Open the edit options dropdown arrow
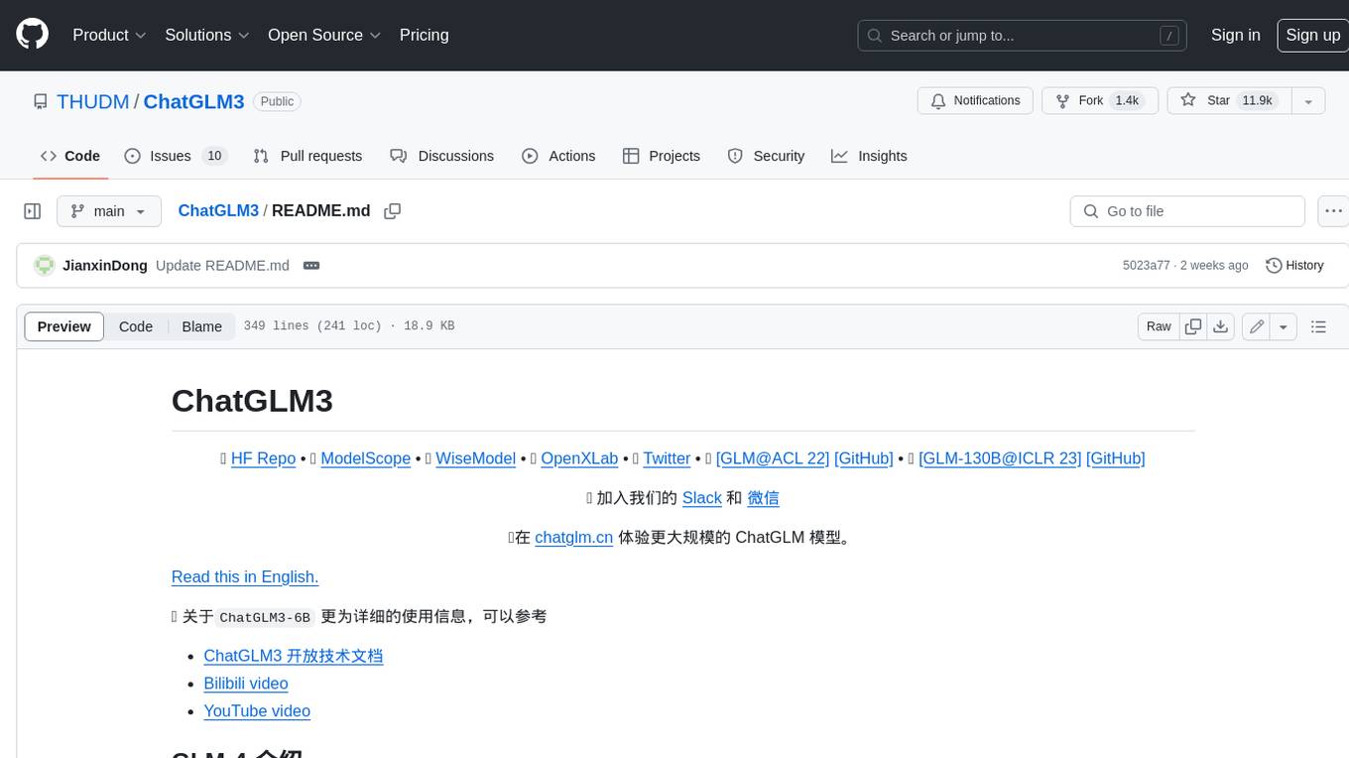Image resolution: width=1349 pixels, height=758 pixels. tap(1284, 326)
